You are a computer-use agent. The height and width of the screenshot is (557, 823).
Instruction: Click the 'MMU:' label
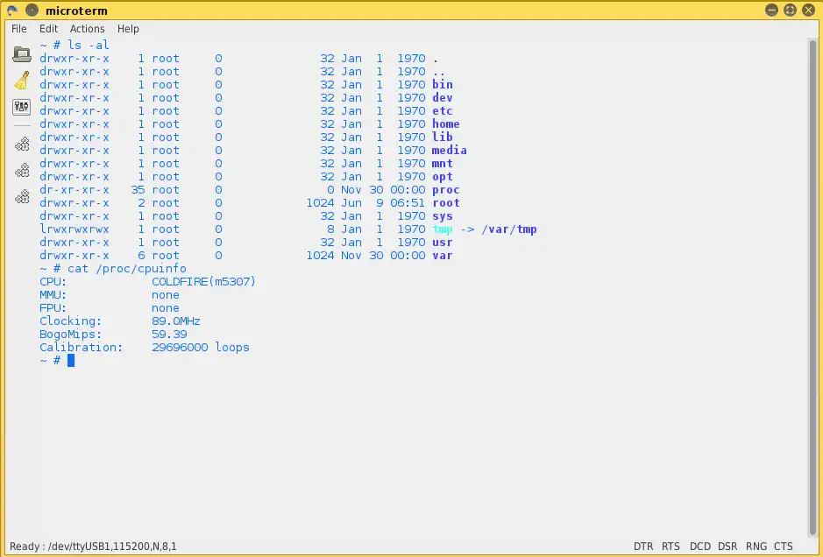[53, 295]
